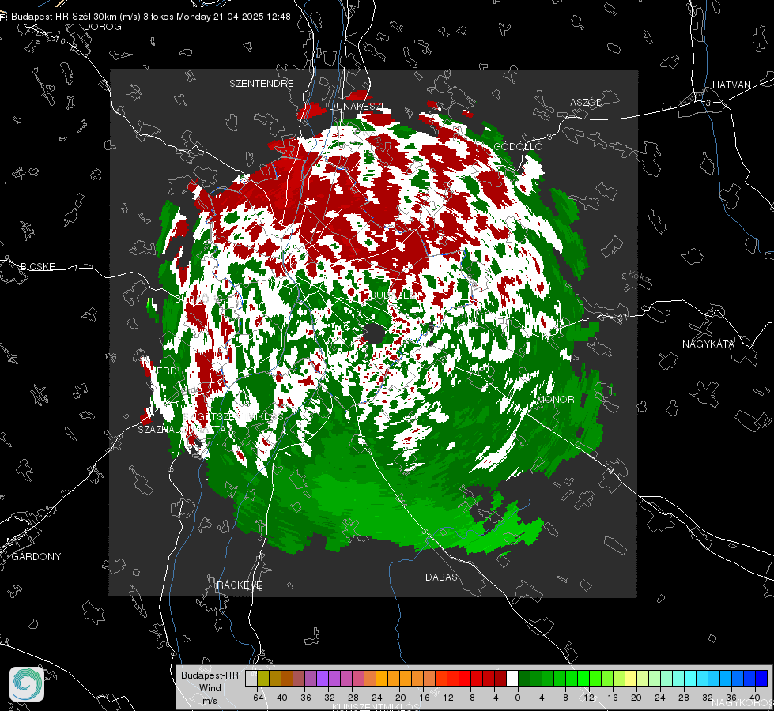Click the legend 'Wind' label

pyautogui.click(x=210, y=688)
